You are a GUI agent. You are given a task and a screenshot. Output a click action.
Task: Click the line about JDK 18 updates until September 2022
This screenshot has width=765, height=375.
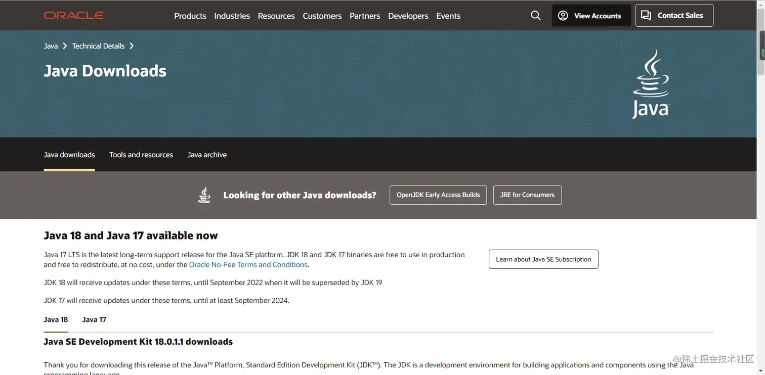click(x=213, y=283)
